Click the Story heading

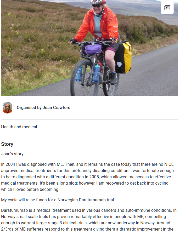[7, 144]
